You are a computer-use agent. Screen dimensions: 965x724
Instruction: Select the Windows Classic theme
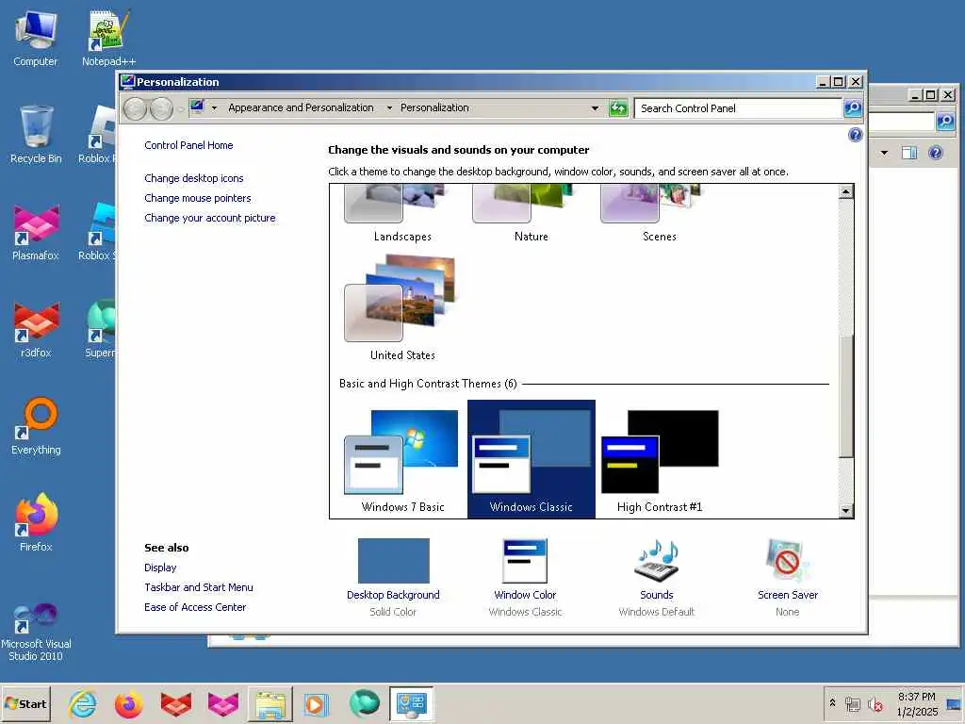(x=532, y=459)
